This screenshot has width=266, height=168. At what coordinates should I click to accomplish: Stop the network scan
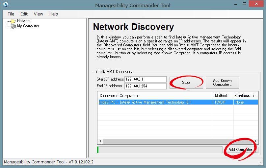[x=186, y=83]
